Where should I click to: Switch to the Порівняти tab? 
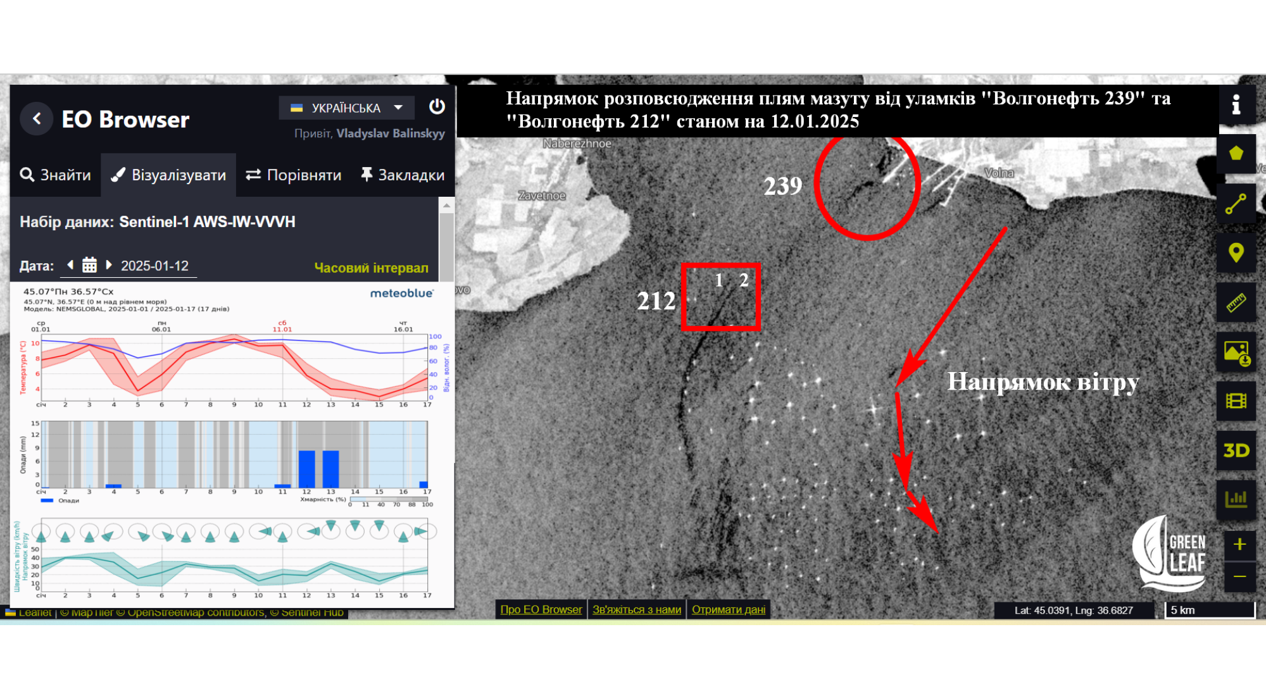(x=294, y=175)
